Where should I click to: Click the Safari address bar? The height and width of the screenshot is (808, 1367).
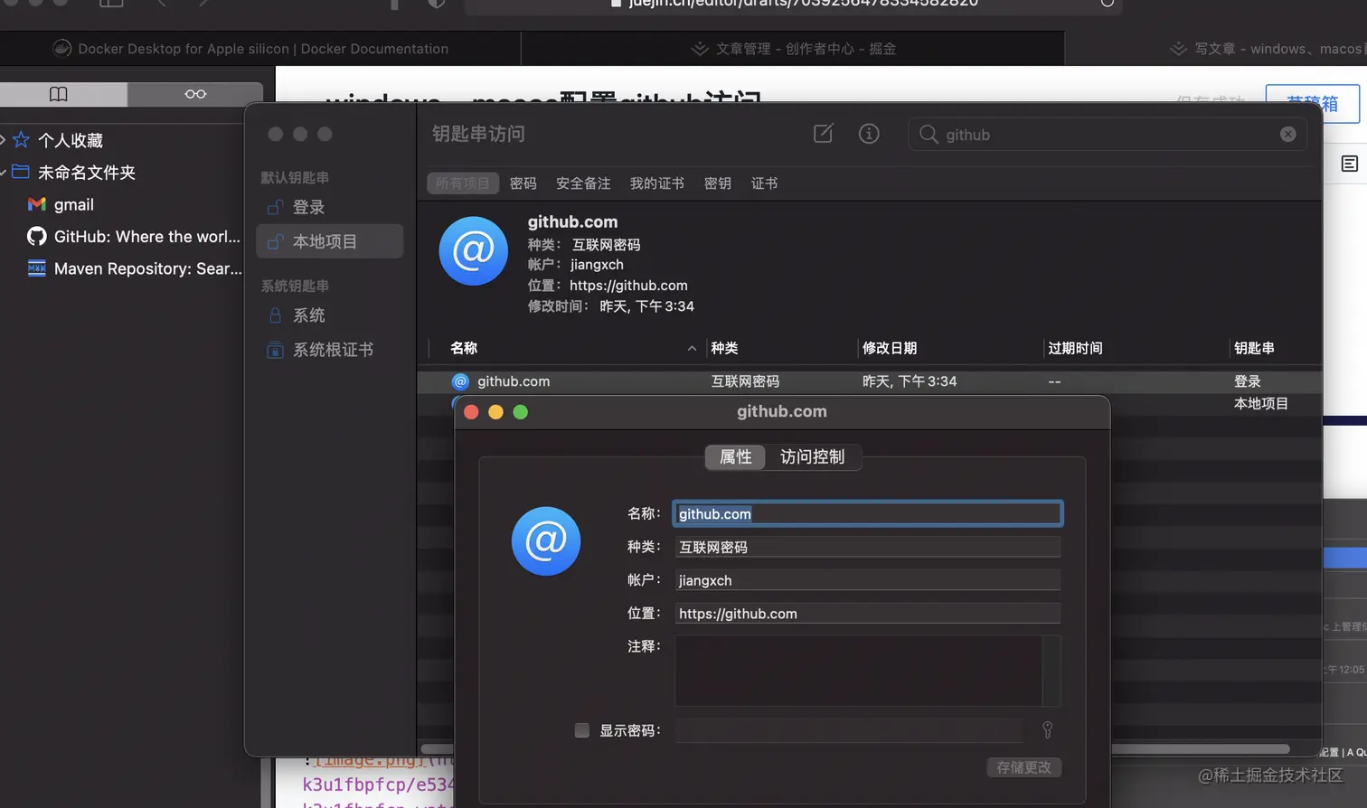click(794, 4)
